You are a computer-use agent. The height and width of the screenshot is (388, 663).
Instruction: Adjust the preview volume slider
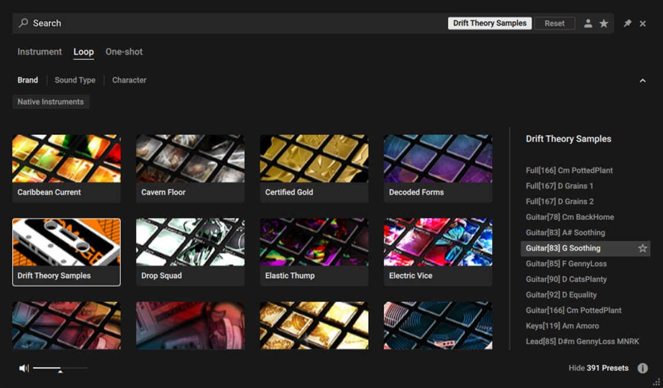point(60,368)
